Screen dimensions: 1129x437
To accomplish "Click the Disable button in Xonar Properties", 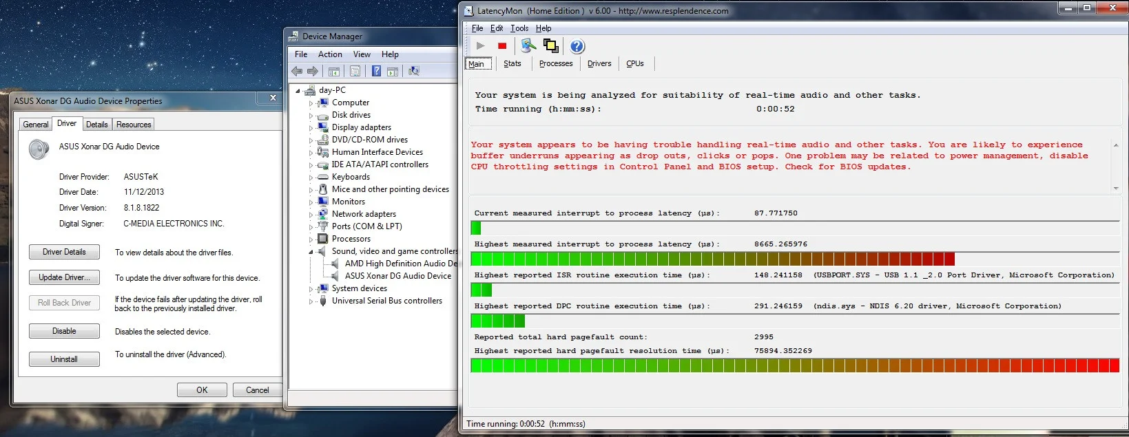I will (64, 331).
